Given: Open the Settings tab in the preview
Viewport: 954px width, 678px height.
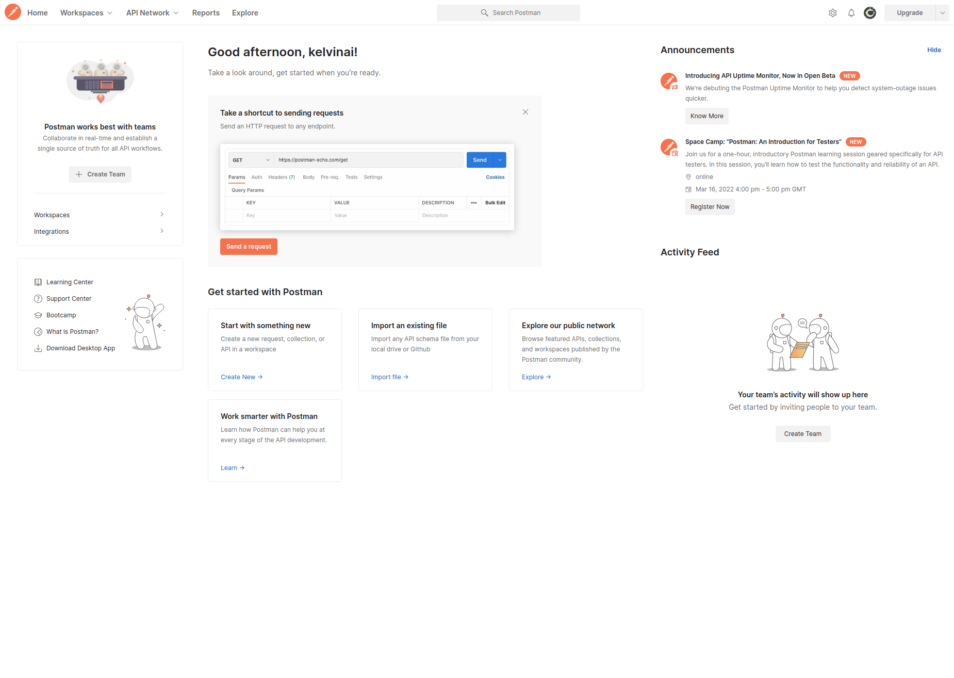Looking at the screenshot, I should click(x=373, y=177).
